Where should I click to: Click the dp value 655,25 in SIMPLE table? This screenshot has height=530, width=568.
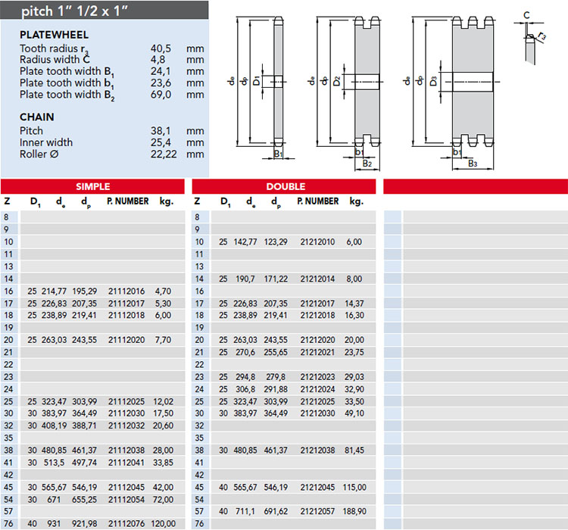84,499
